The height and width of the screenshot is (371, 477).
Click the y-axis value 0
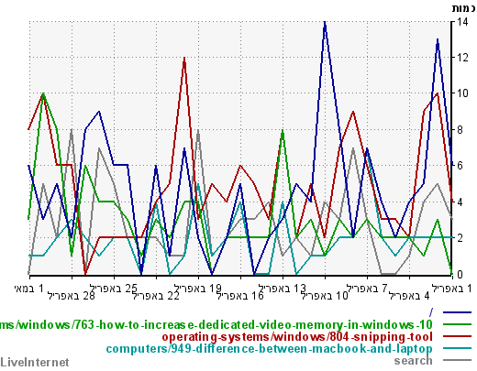tap(460, 274)
